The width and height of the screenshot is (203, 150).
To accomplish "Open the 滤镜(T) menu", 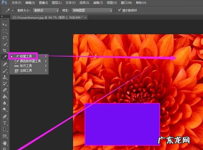I will pos(98,3).
